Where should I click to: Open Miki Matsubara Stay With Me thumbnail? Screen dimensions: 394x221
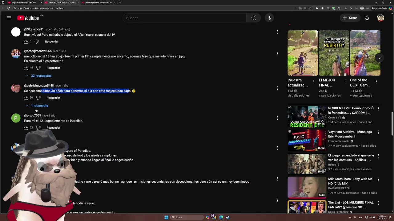pyautogui.click(x=307, y=188)
